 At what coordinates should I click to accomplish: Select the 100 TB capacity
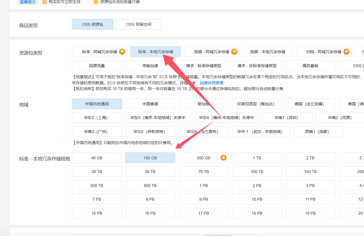(257, 171)
